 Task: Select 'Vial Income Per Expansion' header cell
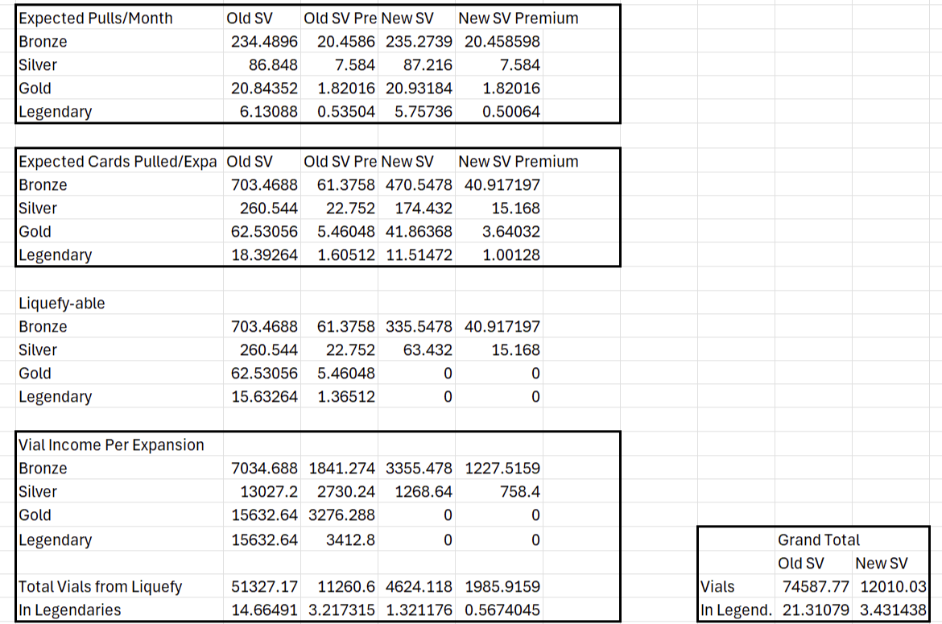119,445
